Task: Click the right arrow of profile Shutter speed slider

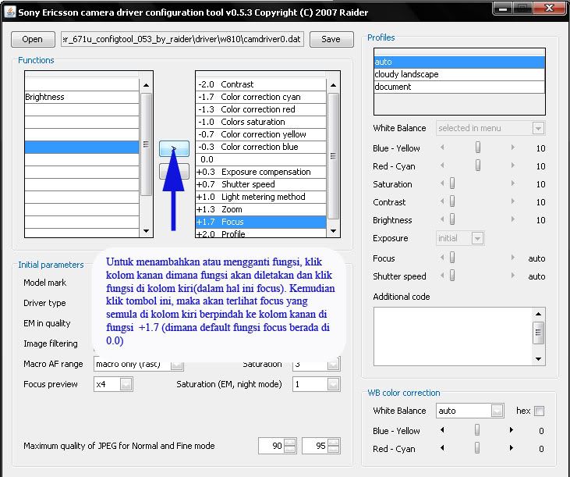Action: pos(512,276)
